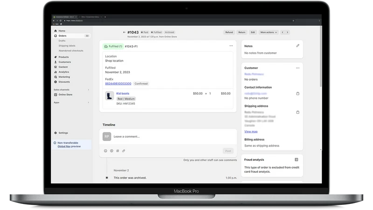373x210 pixels.
Task: Click the Leave a comment field
Action: click(x=168, y=137)
